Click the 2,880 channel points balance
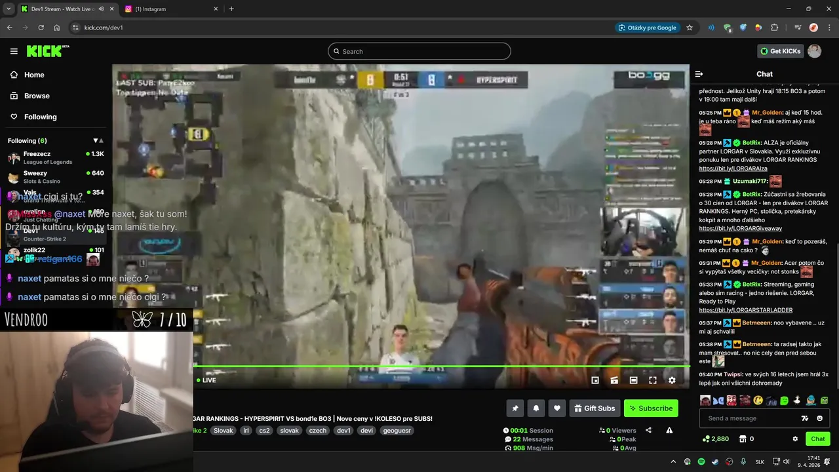Screen dimensions: 839x472 (x=715, y=439)
